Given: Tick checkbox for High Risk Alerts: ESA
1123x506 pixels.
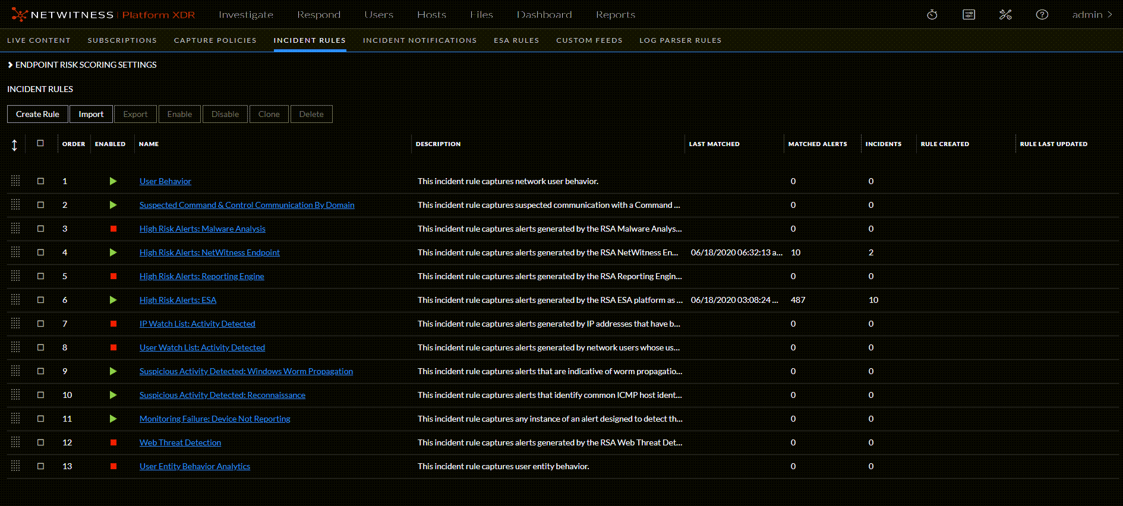Looking at the screenshot, I should [x=40, y=300].
